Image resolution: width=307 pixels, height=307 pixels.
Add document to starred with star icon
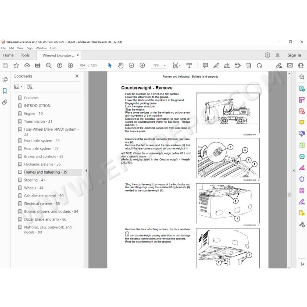point(16,65)
